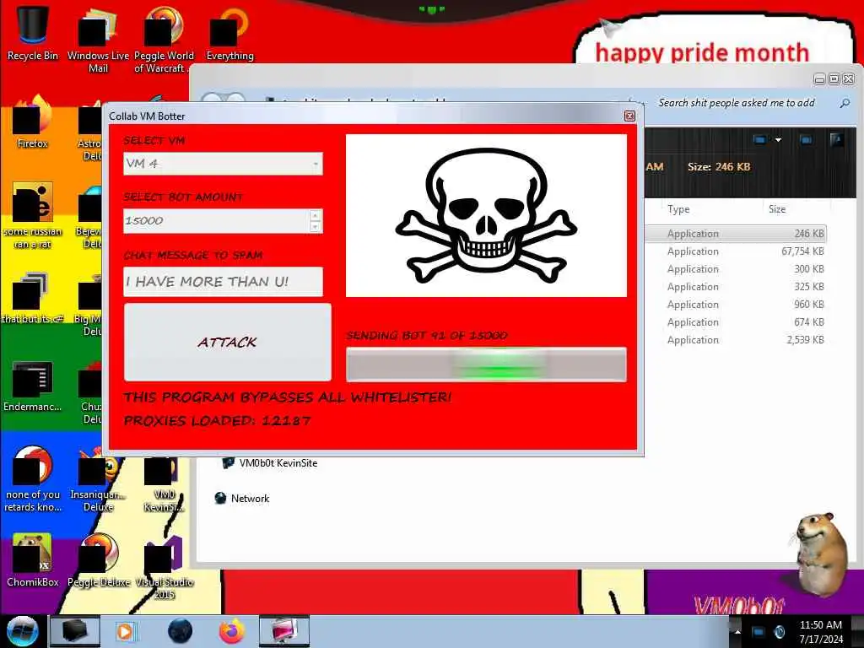The height and width of the screenshot is (648, 864).
Task: Open the media player taskbar icon
Action: tap(126, 631)
